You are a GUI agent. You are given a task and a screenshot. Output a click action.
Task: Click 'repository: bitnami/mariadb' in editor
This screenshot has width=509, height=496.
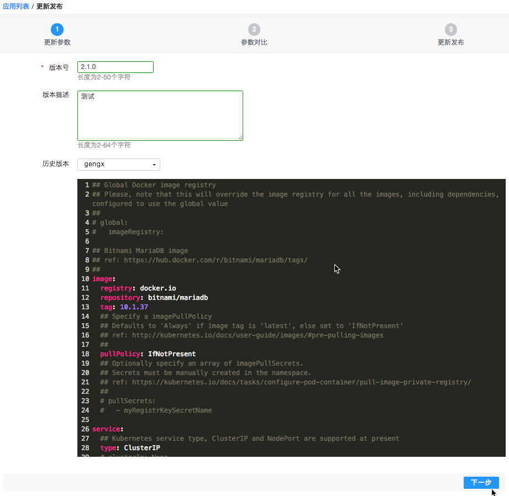(x=154, y=298)
